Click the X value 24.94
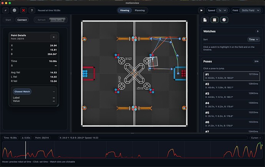This screenshot has height=167, width=265. pos(53,46)
